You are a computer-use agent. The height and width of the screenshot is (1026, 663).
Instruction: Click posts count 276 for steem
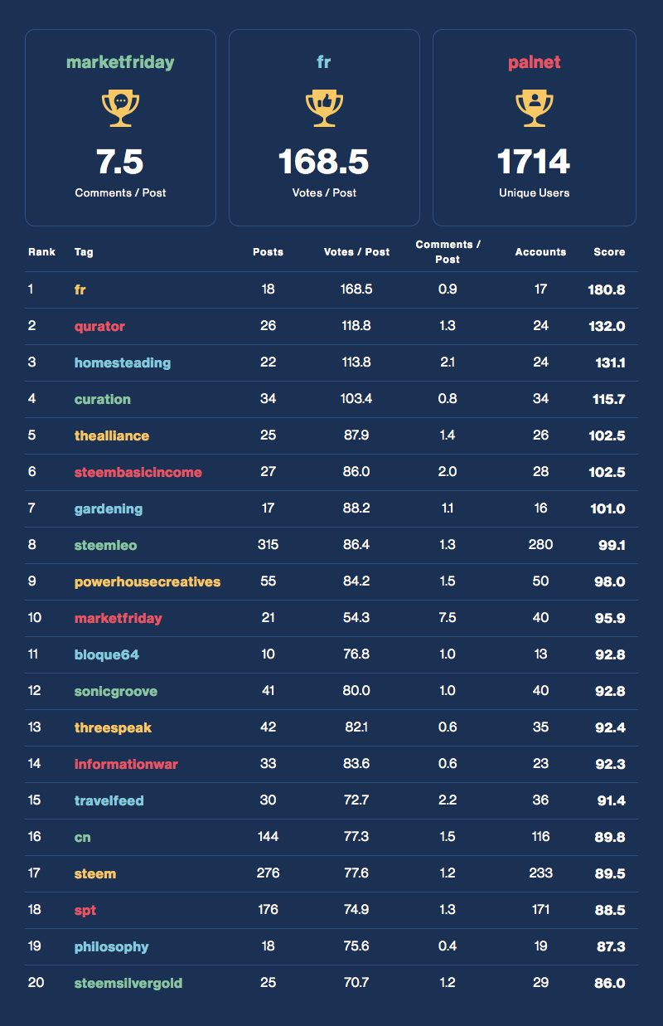[x=268, y=873]
